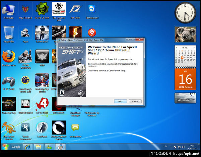The width and height of the screenshot is (201, 157).
Task: Open the onAnywhere chat icon
Action: (x=75, y=130)
